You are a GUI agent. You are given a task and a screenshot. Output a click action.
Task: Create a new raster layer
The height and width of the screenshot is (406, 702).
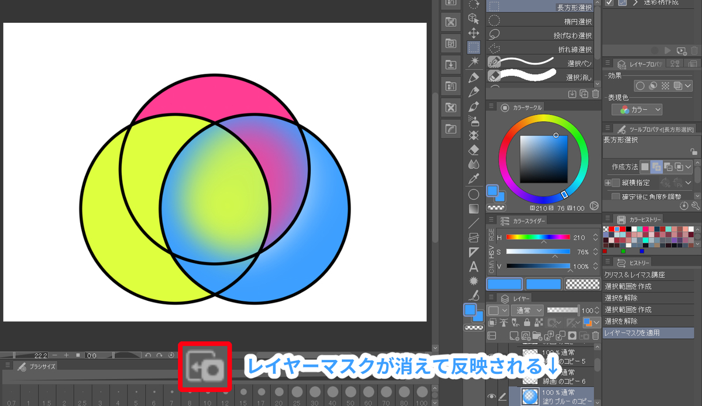pyautogui.click(x=514, y=335)
